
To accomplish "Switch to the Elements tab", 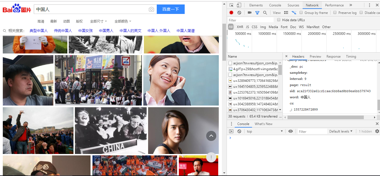I will click(256, 5).
